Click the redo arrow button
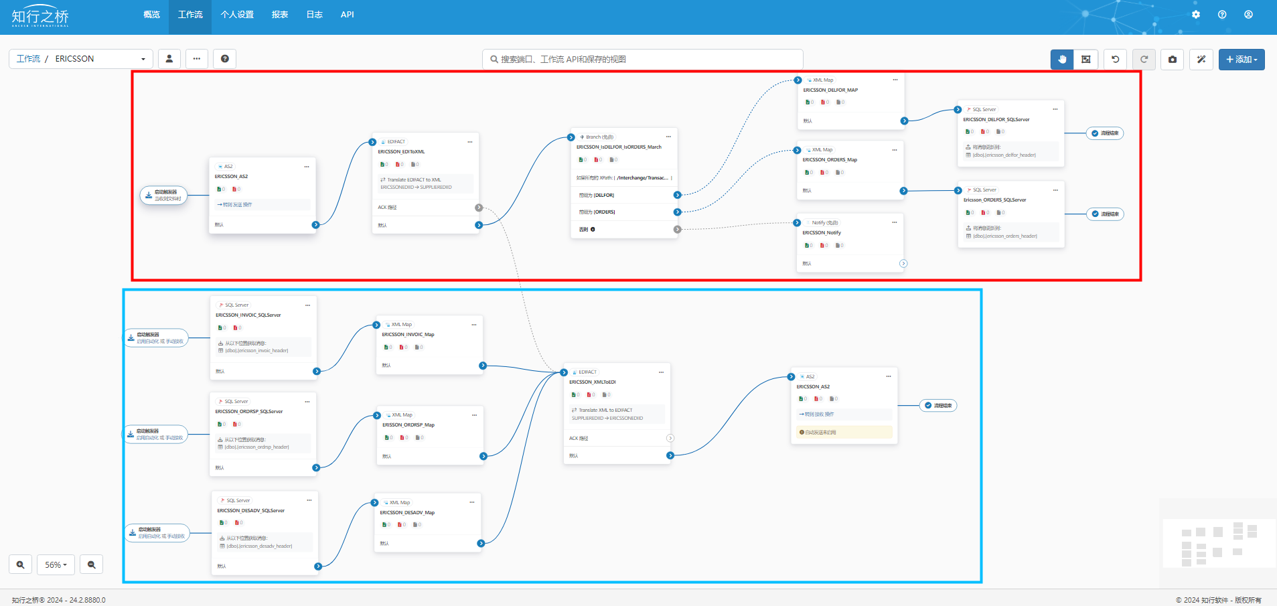 1144,60
